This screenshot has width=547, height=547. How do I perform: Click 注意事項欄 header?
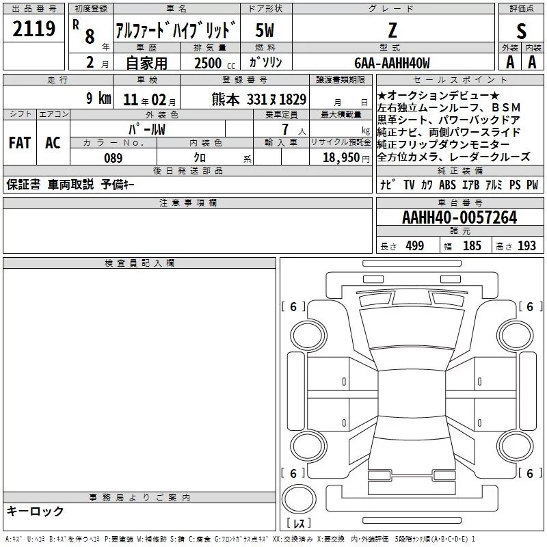point(187,202)
